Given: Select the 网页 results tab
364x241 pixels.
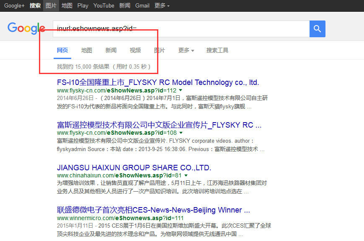Looking at the screenshot, I should point(62,50).
